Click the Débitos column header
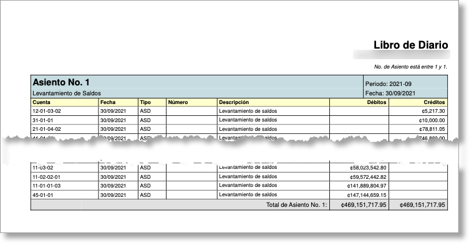The image size is (469, 243). pos(377,102)
